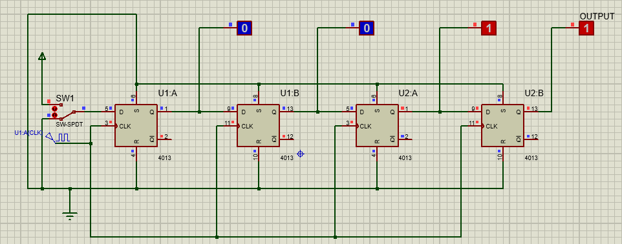This screenshot has width=622, height=244.
Task: Click the inverted output pin 12 of U2:B
Action: 532,139
